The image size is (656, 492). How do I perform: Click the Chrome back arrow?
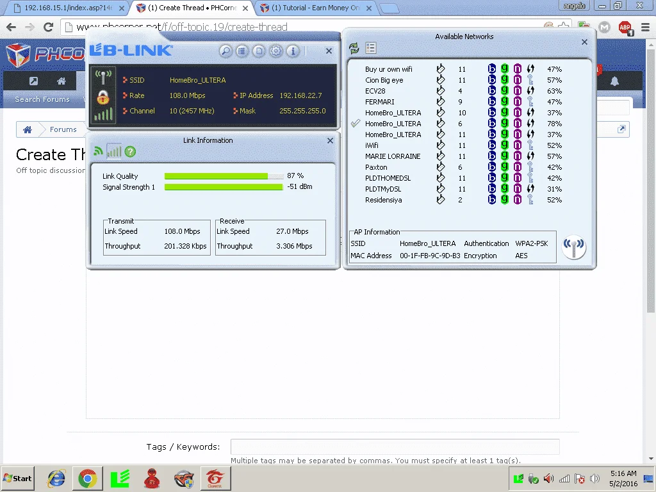pyautogui.click(x=12, y=27)
